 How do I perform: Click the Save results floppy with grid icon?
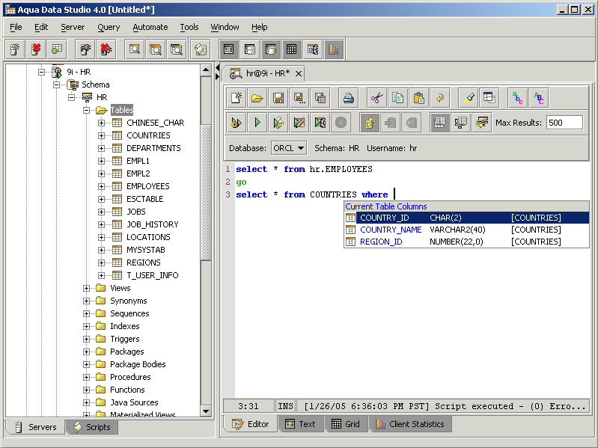pyautogui.click(x=320, y=98)
